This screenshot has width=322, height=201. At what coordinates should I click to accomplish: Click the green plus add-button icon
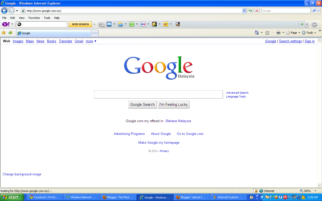click(302, 24)
